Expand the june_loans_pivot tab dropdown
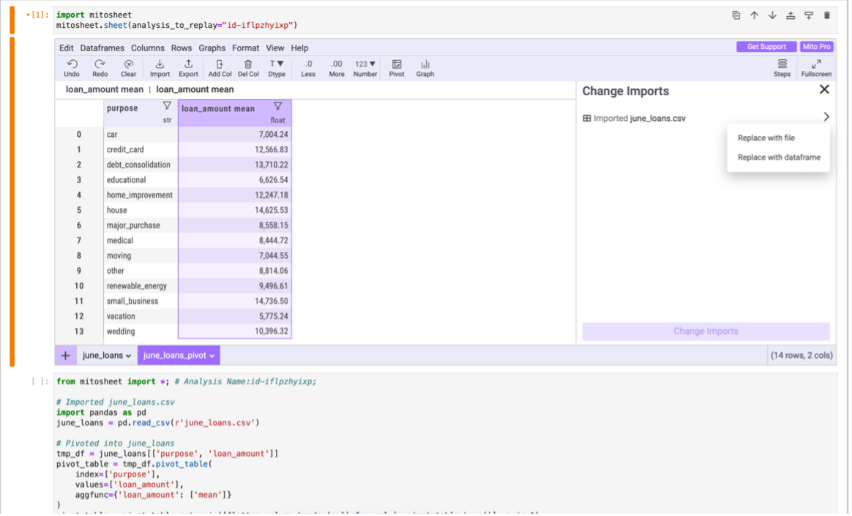The image size is (852, 516). click(x=212, y=356)
